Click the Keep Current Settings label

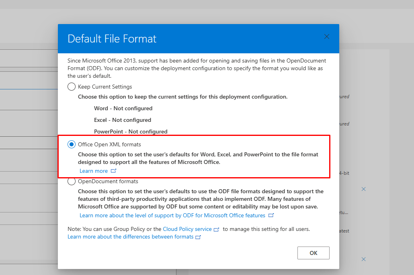(105, 87)
